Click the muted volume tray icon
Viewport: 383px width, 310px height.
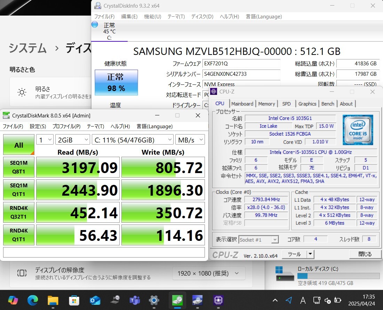click(x=328, y=300)
